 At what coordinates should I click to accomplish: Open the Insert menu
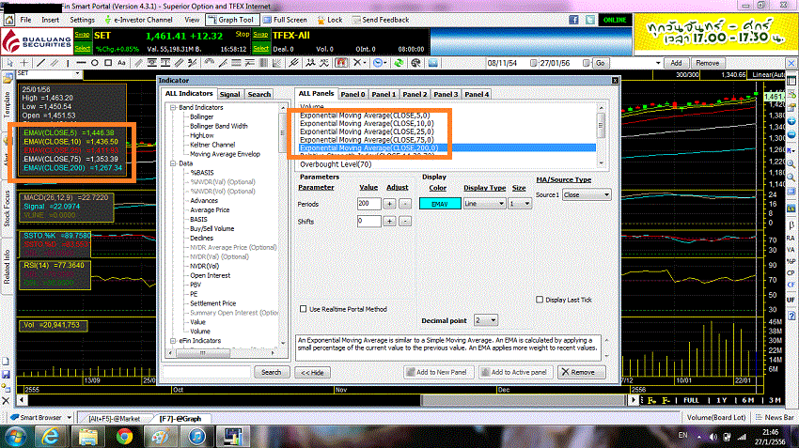(50, 20)
